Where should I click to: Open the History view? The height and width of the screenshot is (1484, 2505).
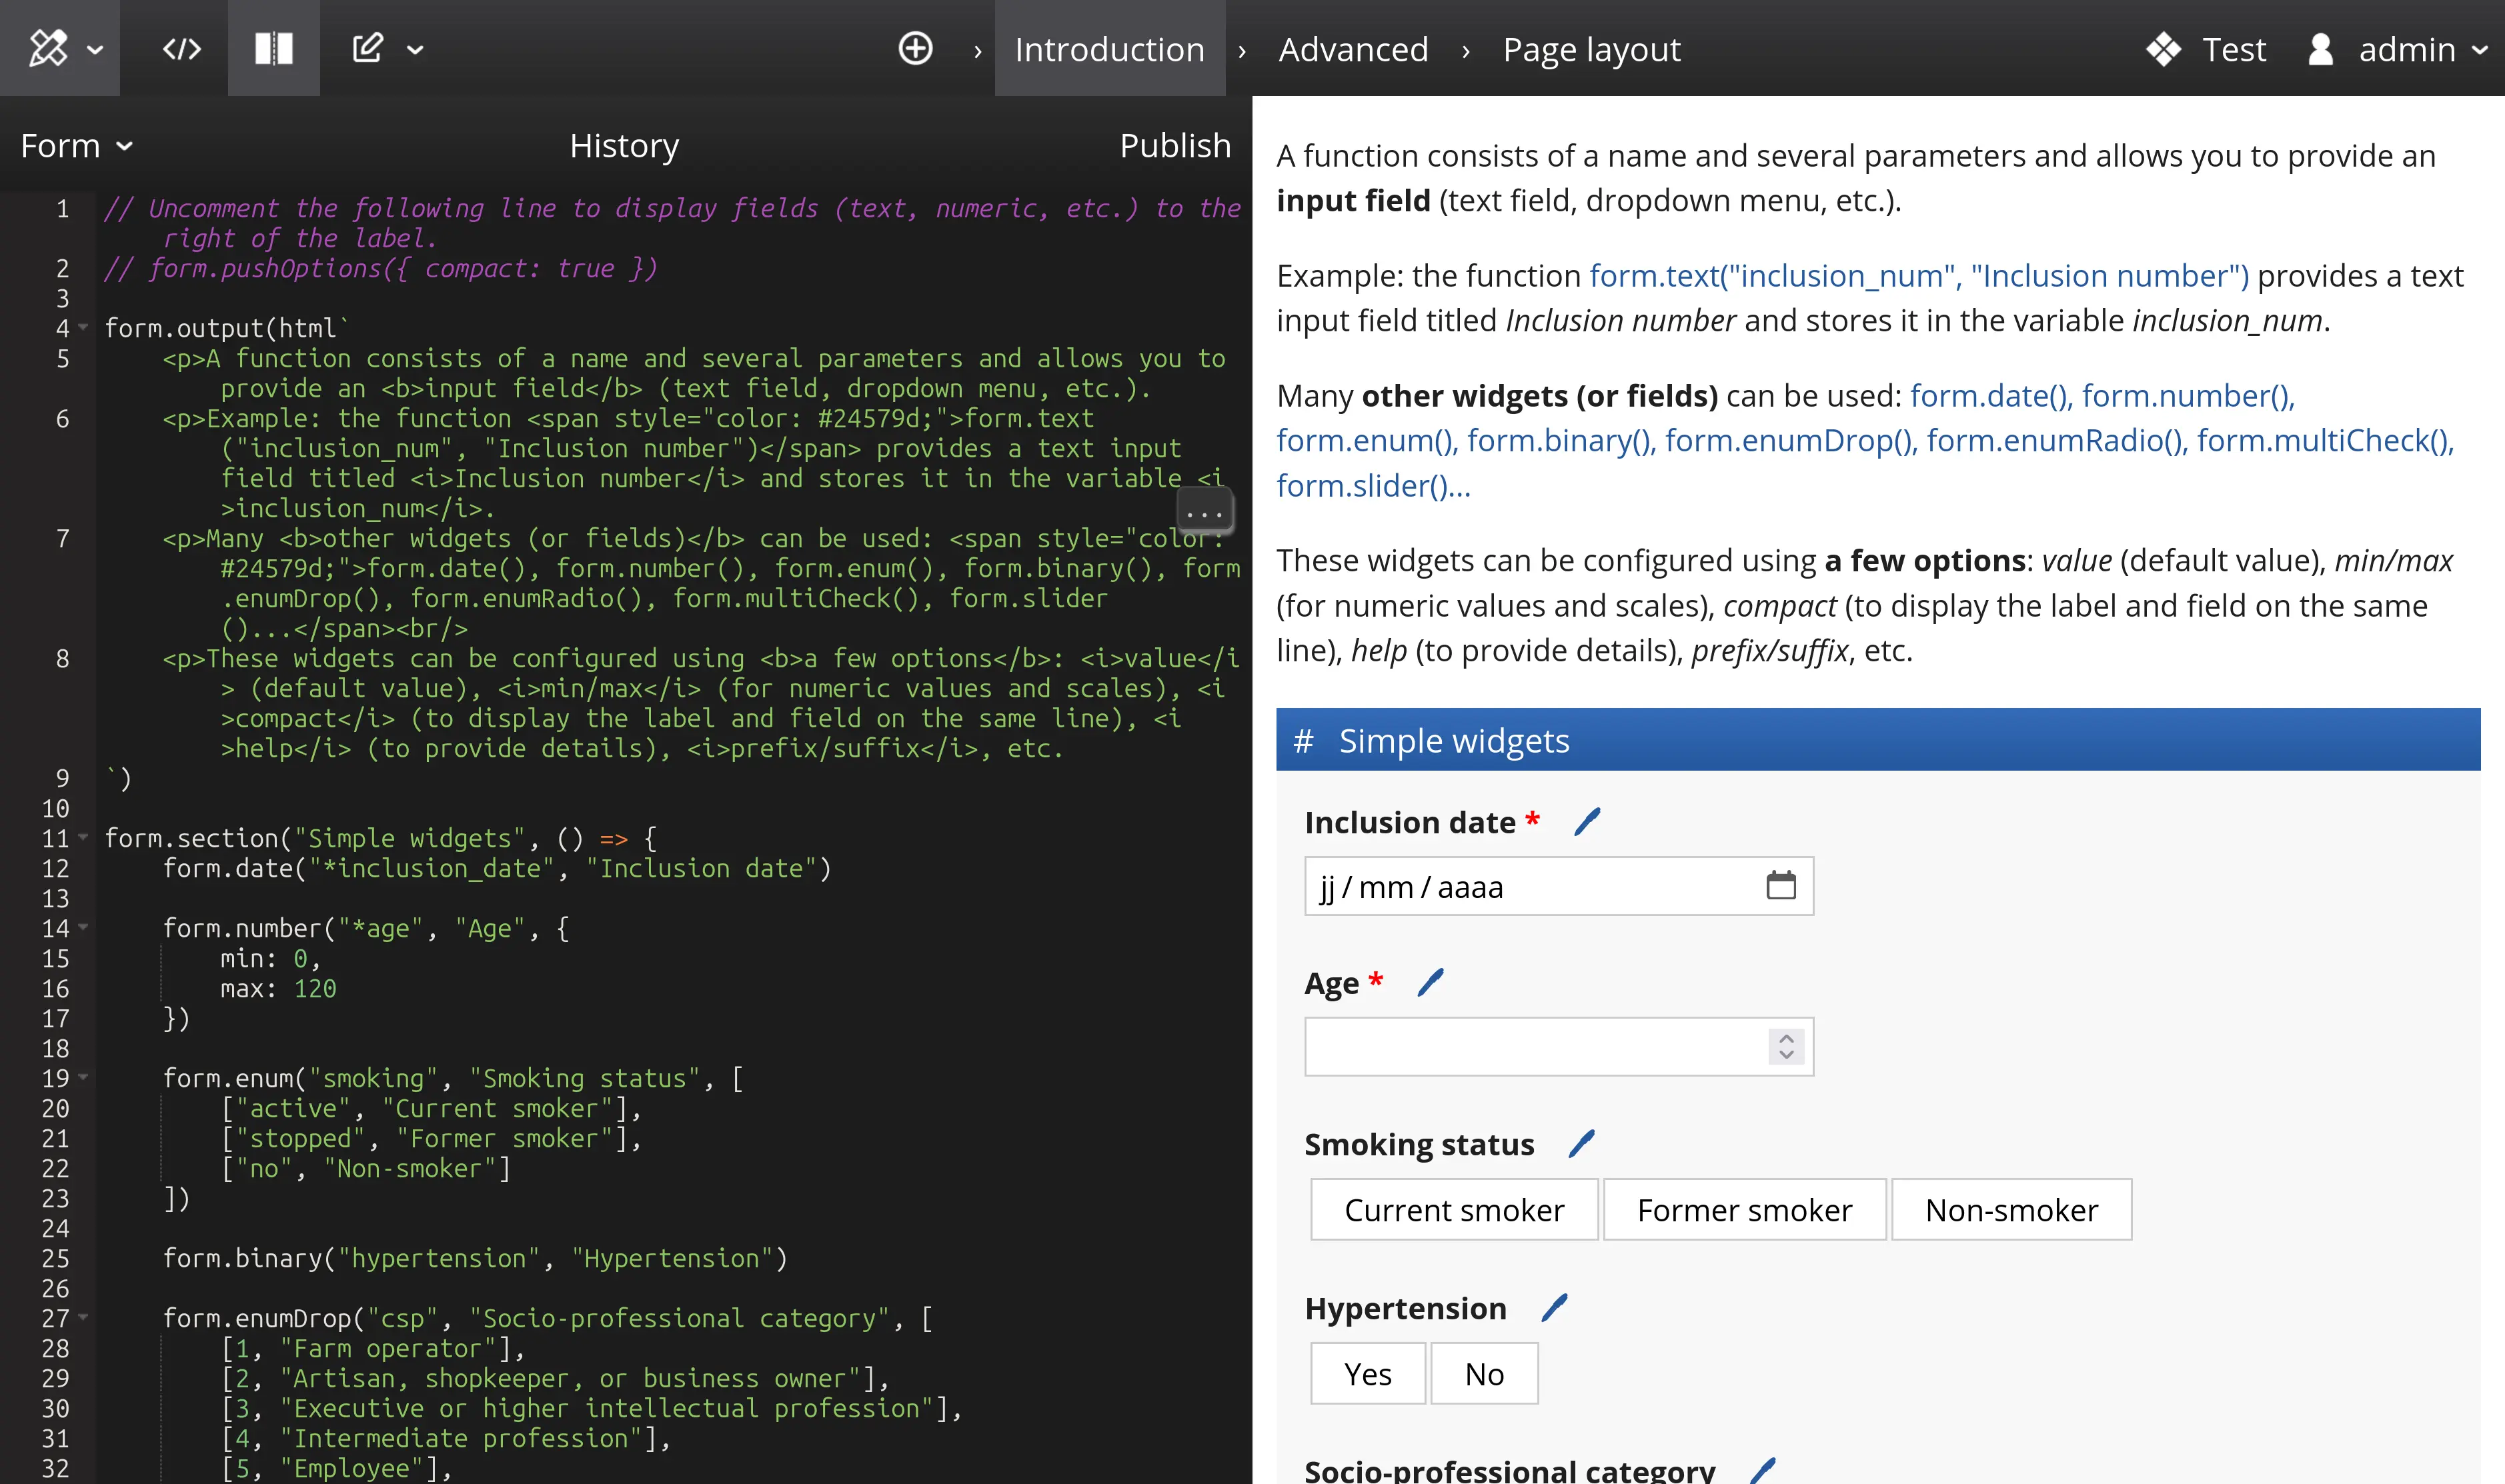(624, 146)
